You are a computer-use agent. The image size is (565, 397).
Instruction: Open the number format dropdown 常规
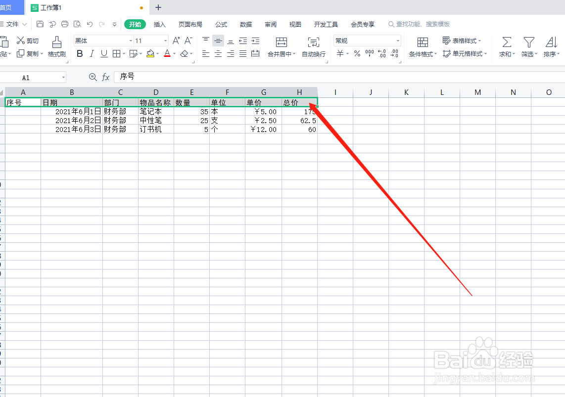(398, 41)
